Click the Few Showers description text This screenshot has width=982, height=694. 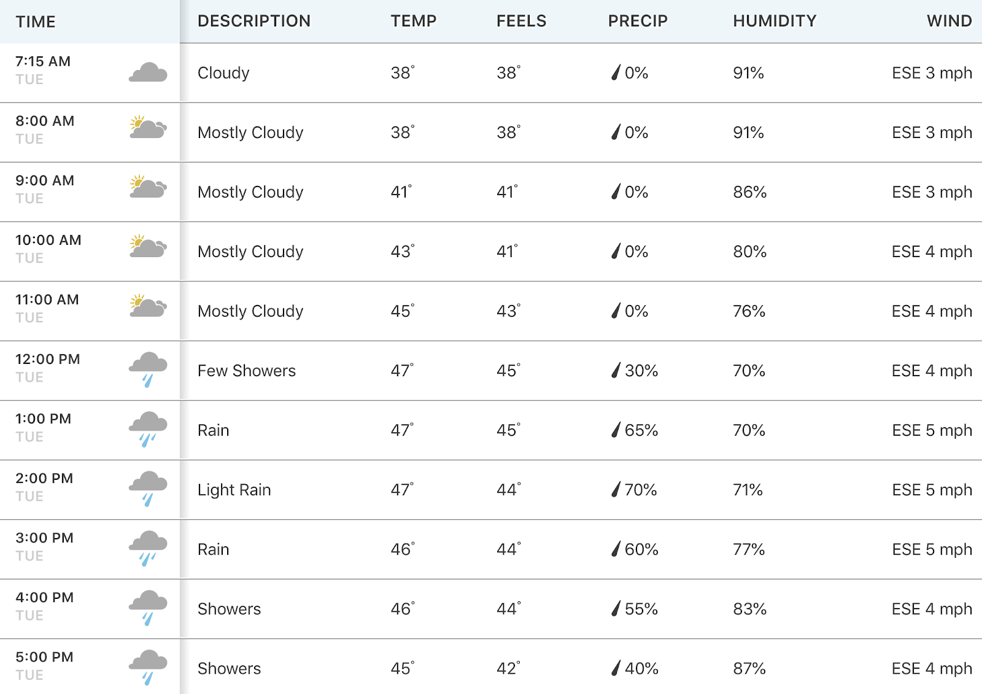click(247, 371)
